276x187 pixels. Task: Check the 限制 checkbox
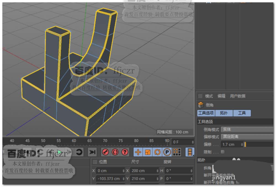click(x=223, y=152)
